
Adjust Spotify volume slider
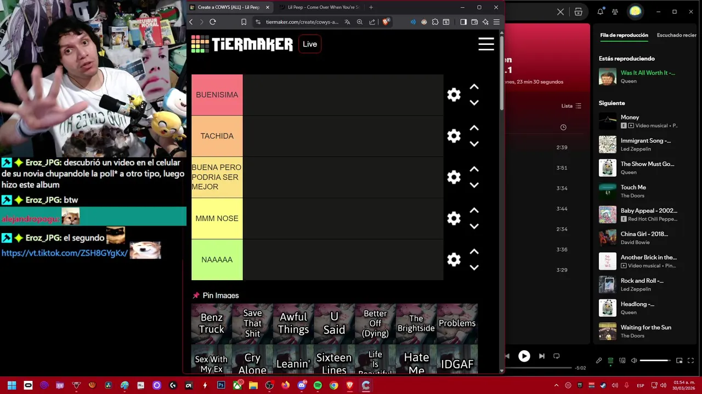click(655, 361)
